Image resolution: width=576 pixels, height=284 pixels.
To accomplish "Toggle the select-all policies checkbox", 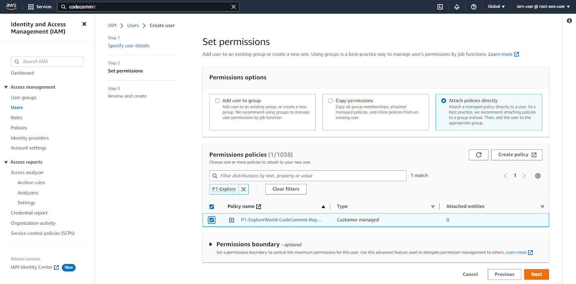I will click(x=212, y=207).
